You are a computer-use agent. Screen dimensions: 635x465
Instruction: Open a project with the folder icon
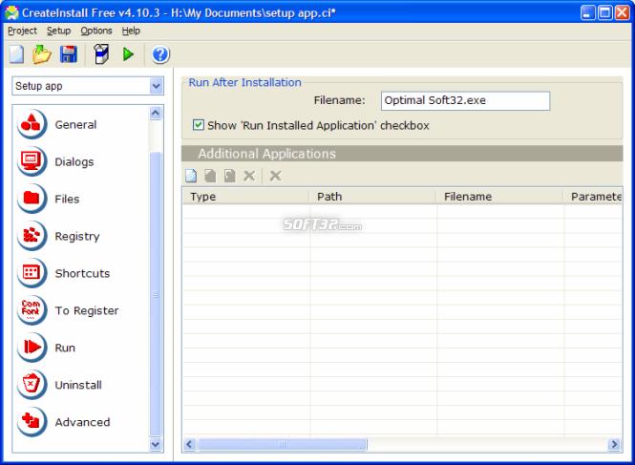42,54
